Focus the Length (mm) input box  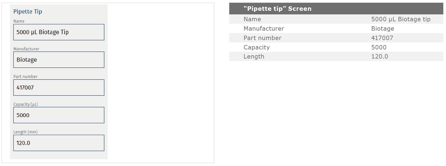(59, 143)
